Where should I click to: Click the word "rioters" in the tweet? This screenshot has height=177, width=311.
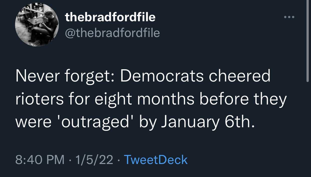tap(40, 99)
